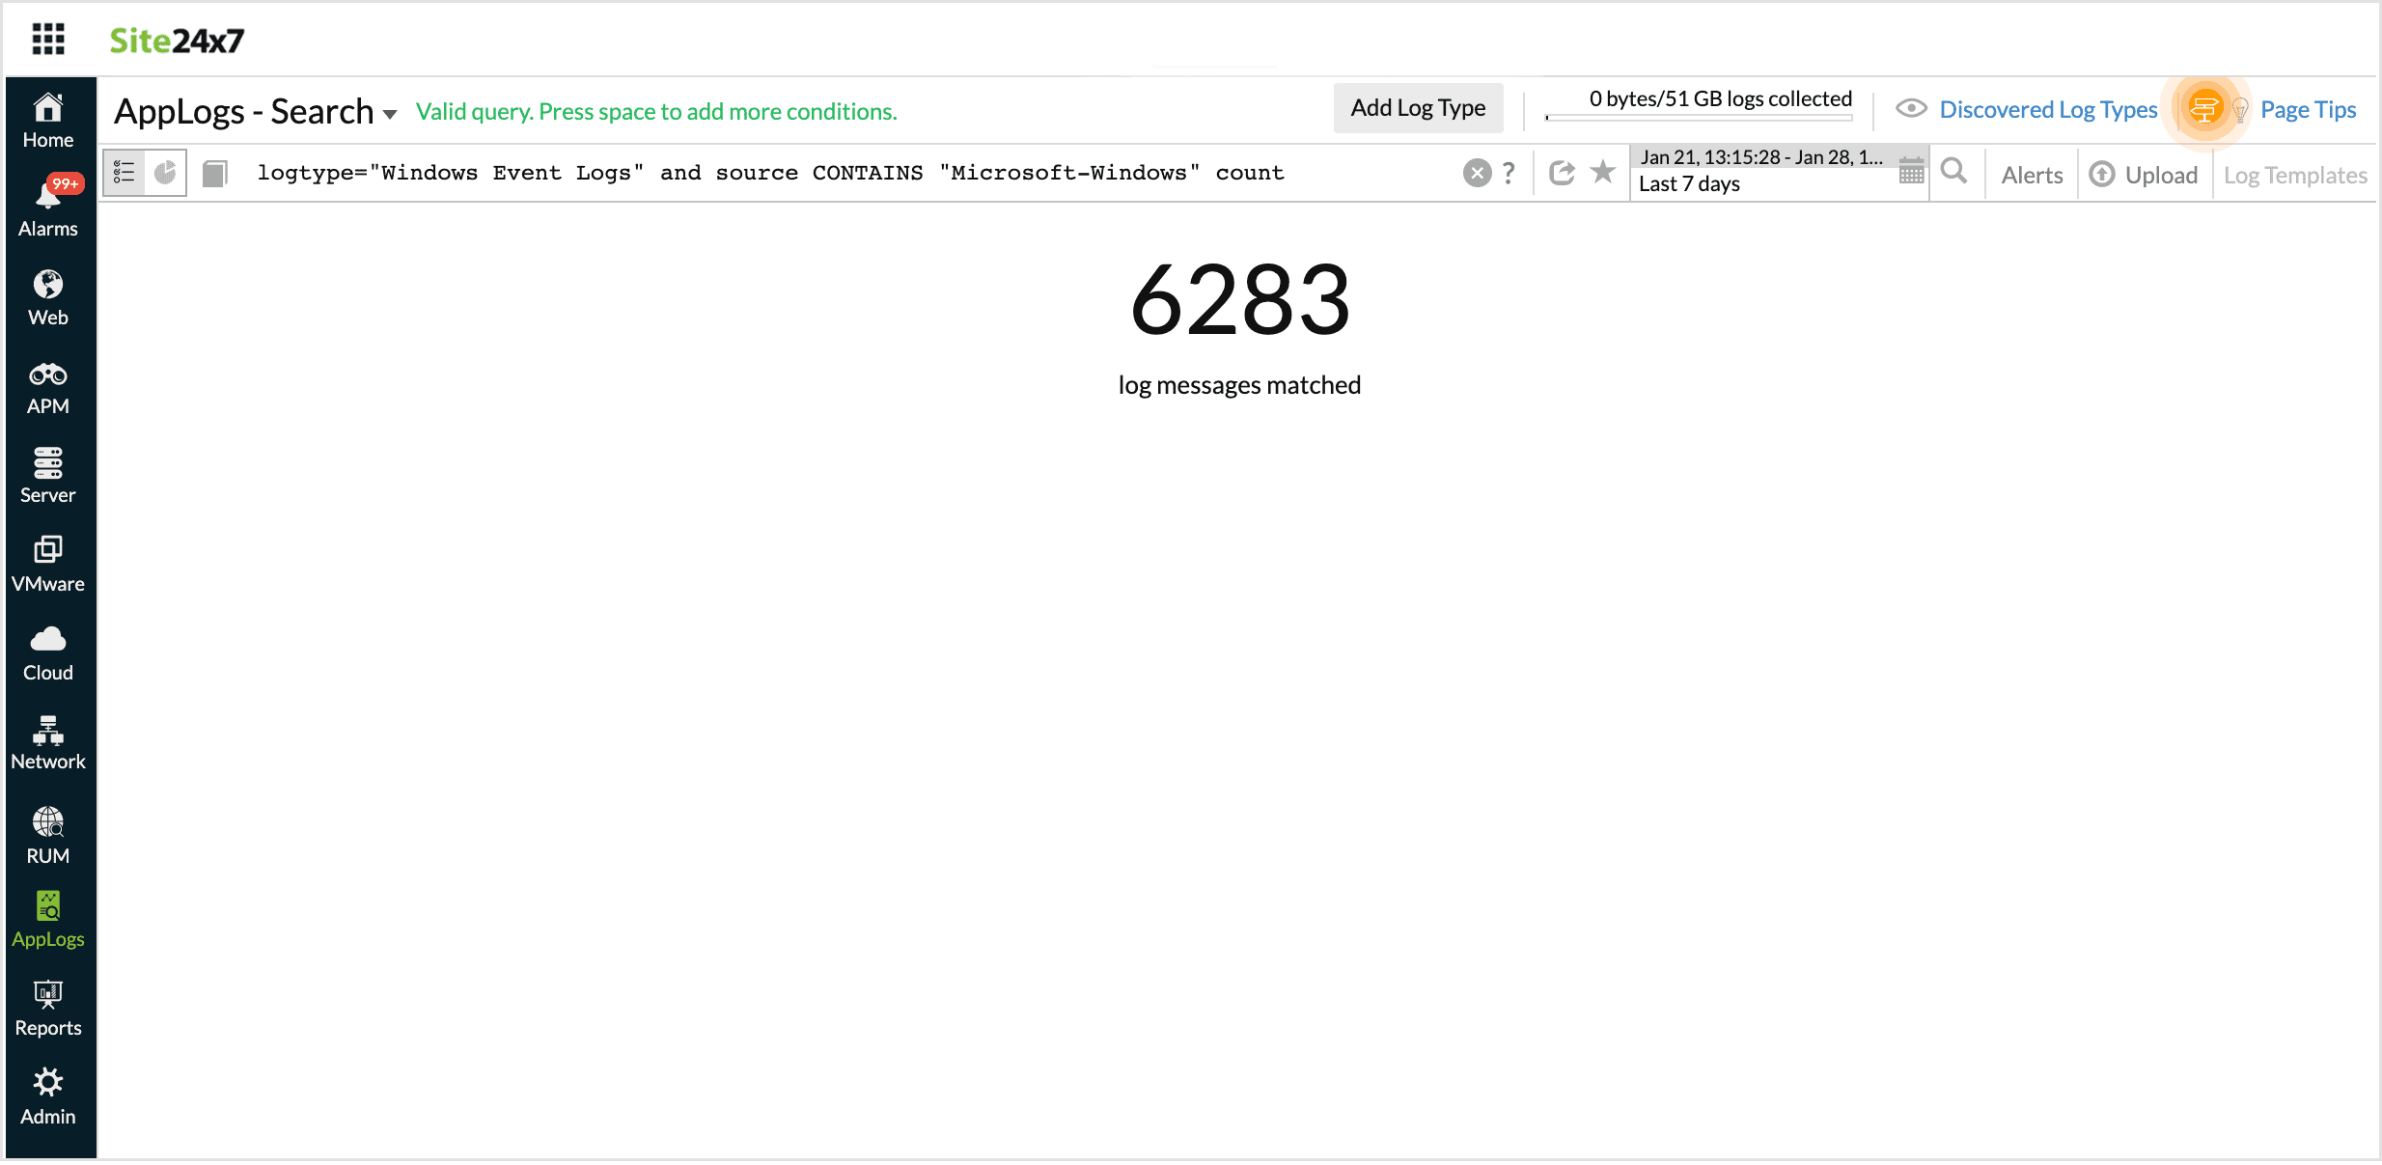Open the highlighted filter icon near Page Tips
Viewport: 2382px width, 1165px height.
pos(2207,109)
